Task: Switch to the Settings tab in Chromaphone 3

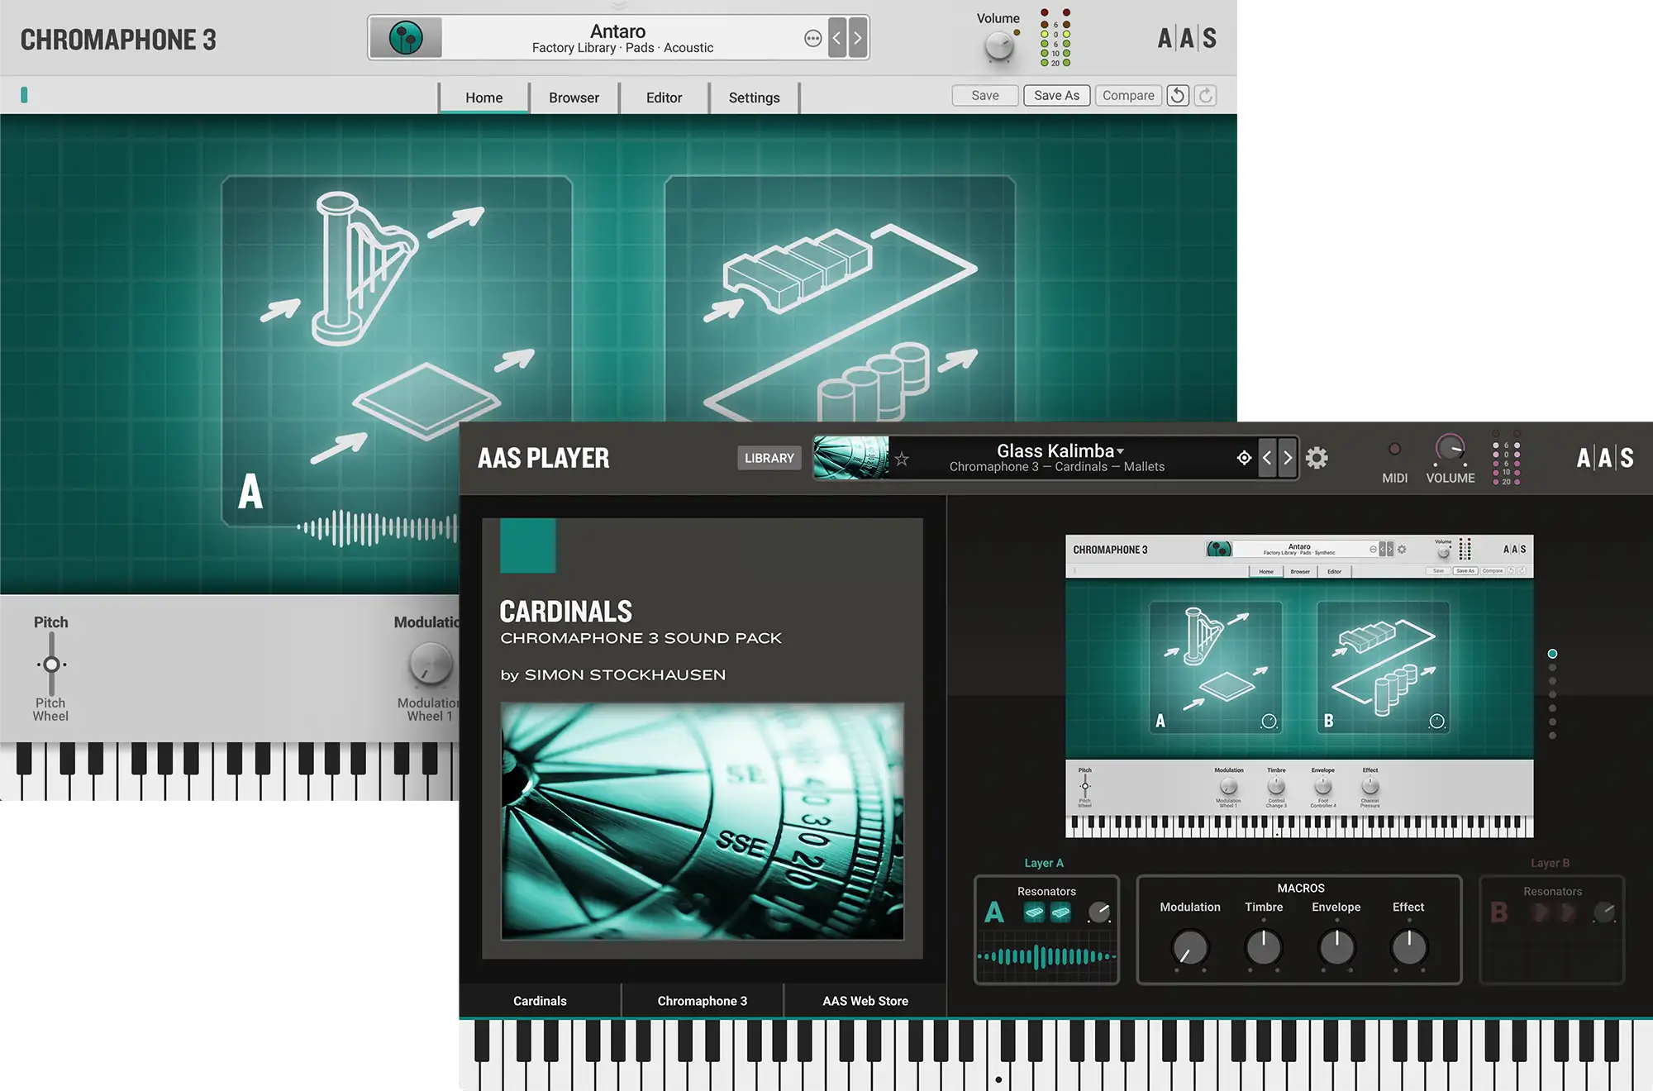Action: [754, 98]
